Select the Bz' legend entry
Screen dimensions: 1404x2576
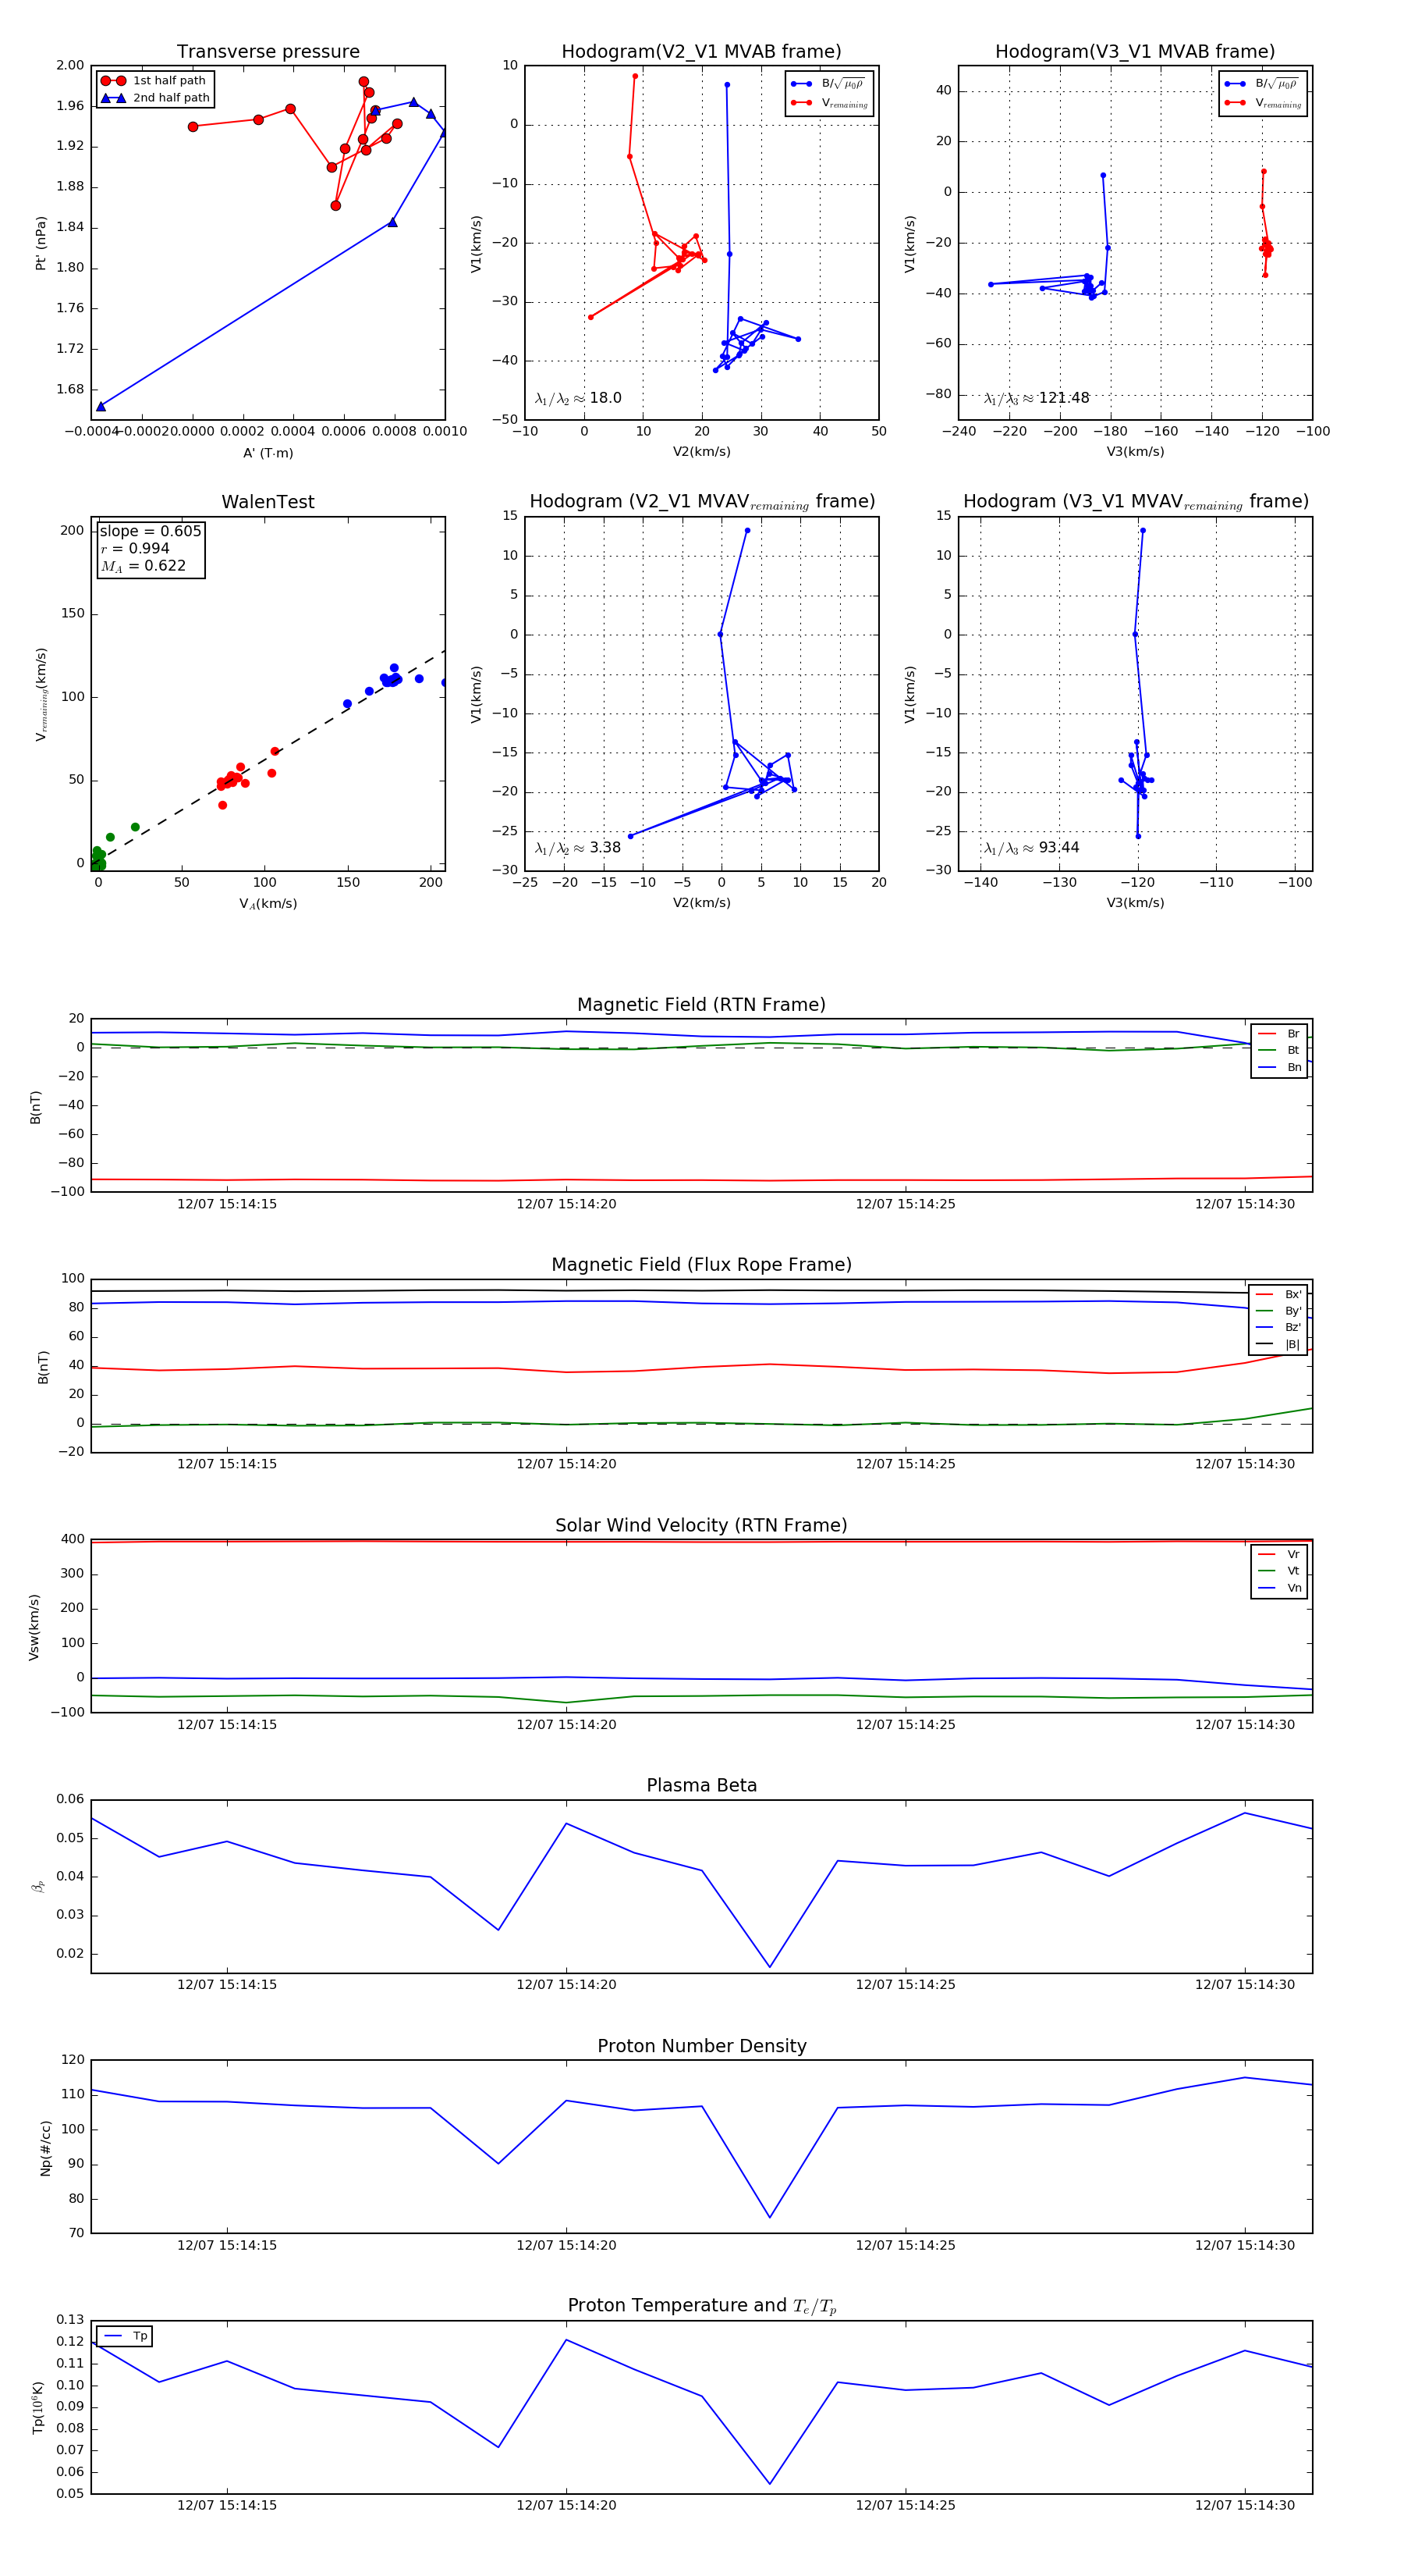coord(1278,1328)
